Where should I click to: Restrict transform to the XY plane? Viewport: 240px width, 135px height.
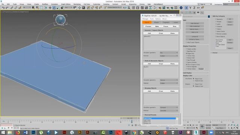point(198,7)
